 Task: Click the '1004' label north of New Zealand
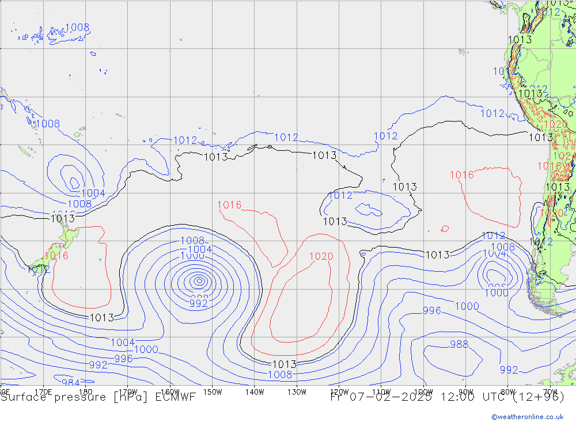[93, 193]
